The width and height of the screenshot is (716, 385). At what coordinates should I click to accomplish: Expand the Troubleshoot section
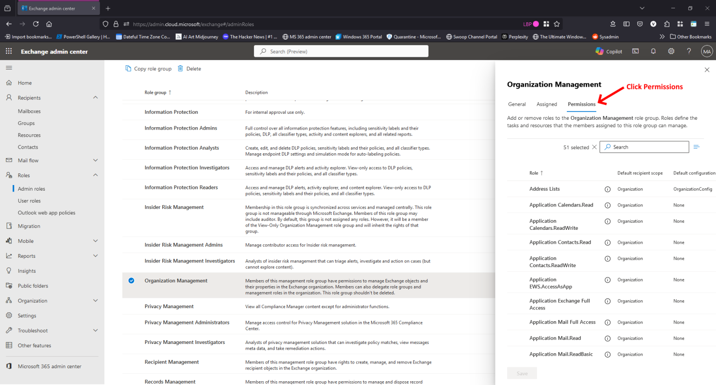click(96, 330)
